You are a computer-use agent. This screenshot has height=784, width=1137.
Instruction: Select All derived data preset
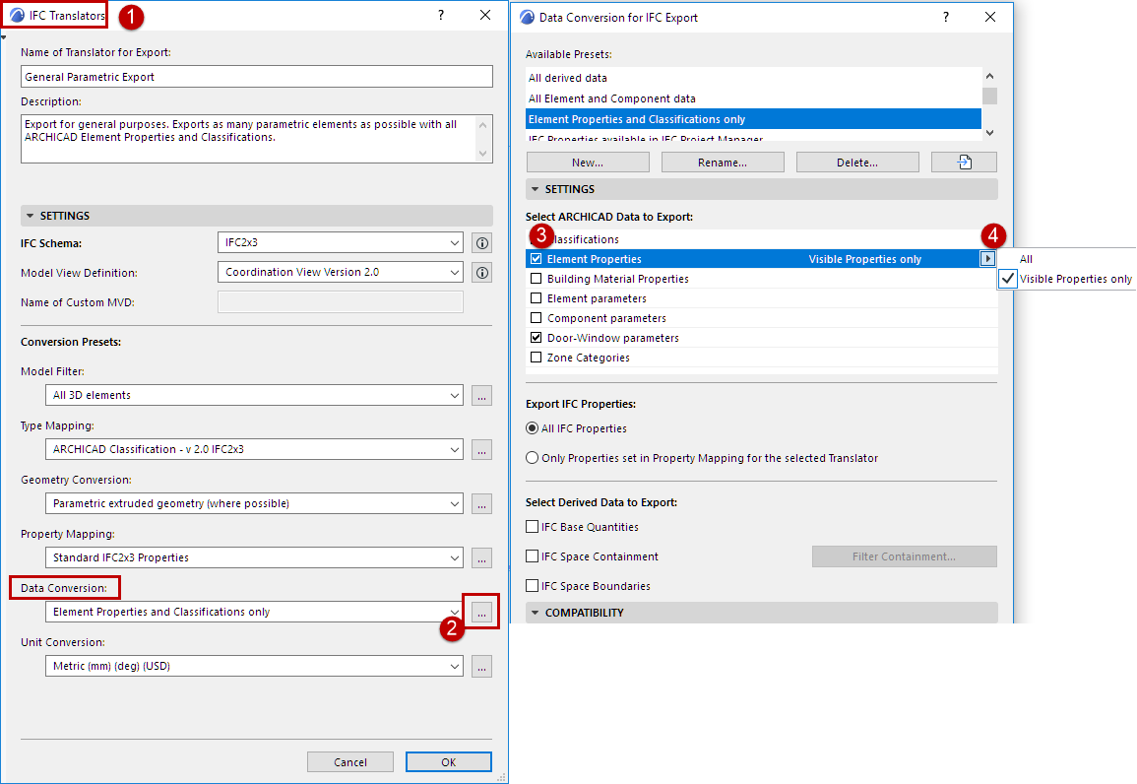(753, 78)
